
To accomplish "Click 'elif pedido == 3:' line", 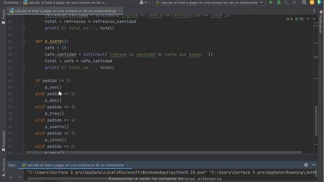I will [56, 107].
